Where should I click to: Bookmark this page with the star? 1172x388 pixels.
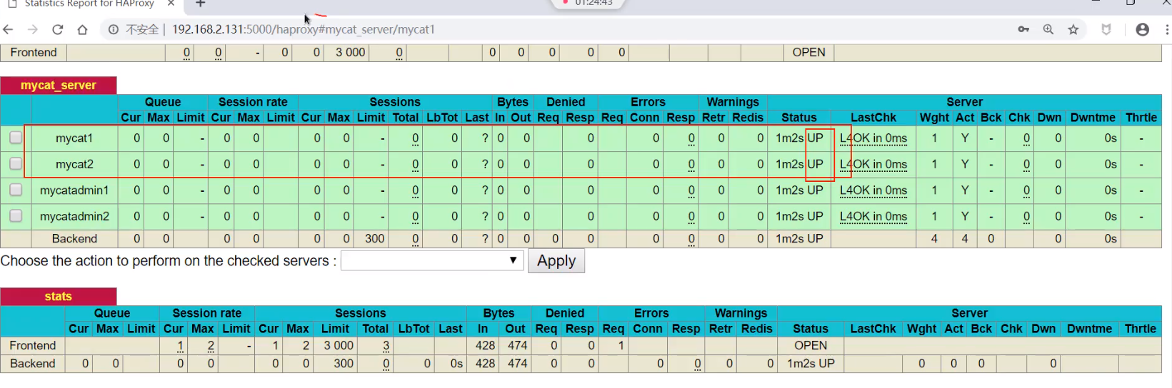coord(1073,29)
